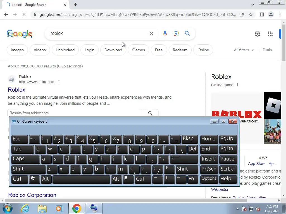Open the Roblox Corporation result link
Viewport: 286px width, 214px height.
[x=32, y=195]
